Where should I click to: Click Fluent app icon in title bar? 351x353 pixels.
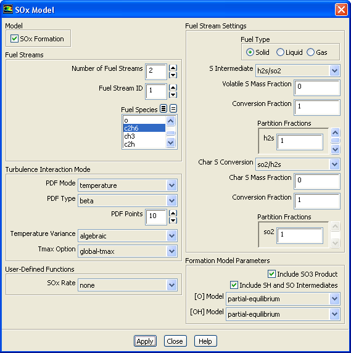7,9
